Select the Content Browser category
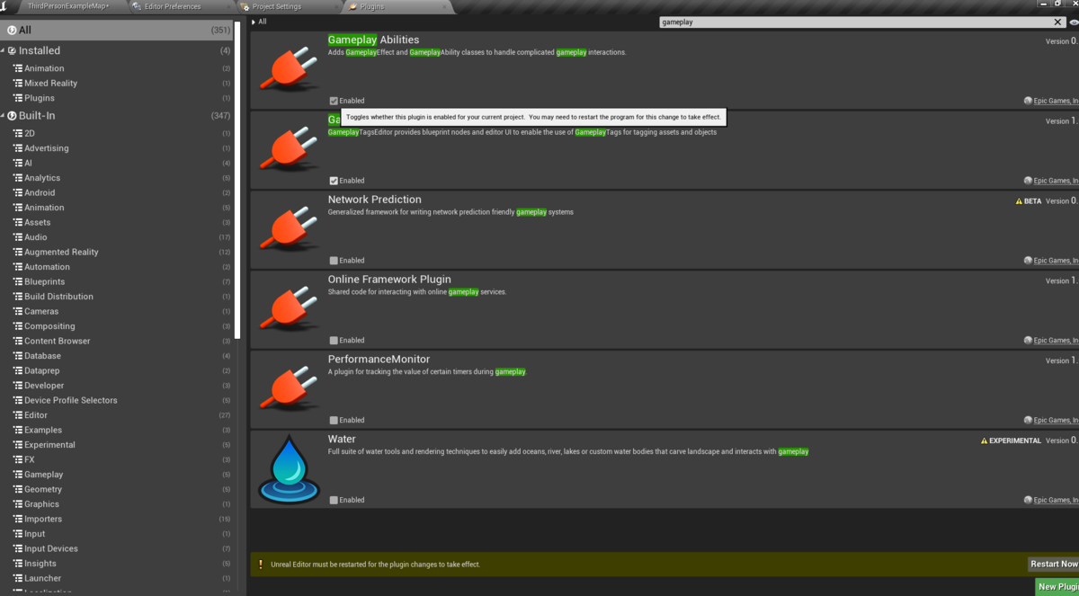Screen dimensions: 1079x596 coord(117,341)
